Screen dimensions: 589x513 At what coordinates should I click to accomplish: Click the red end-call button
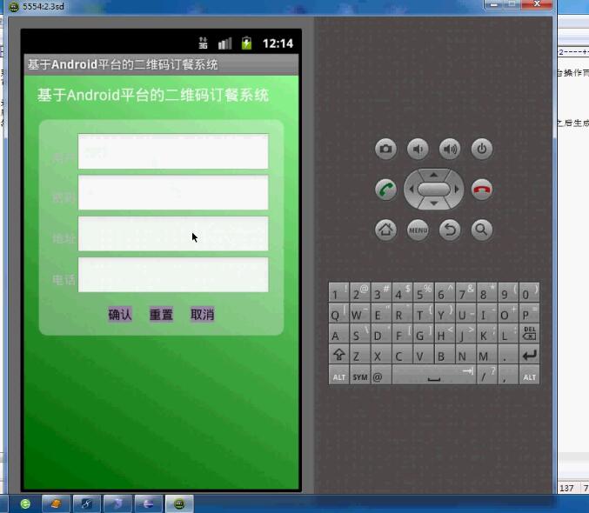[482, 189]
